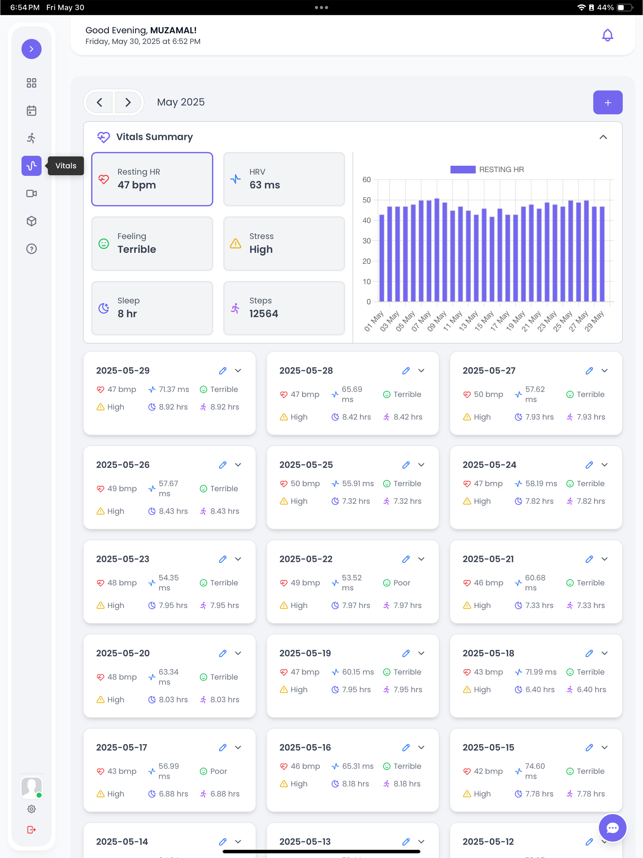Open the chat bubble button
This screenshot has height=858, width=643.
coord(612,828)
